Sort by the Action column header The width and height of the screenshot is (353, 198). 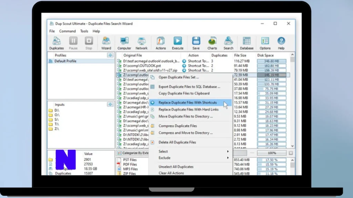click(193, 55)
